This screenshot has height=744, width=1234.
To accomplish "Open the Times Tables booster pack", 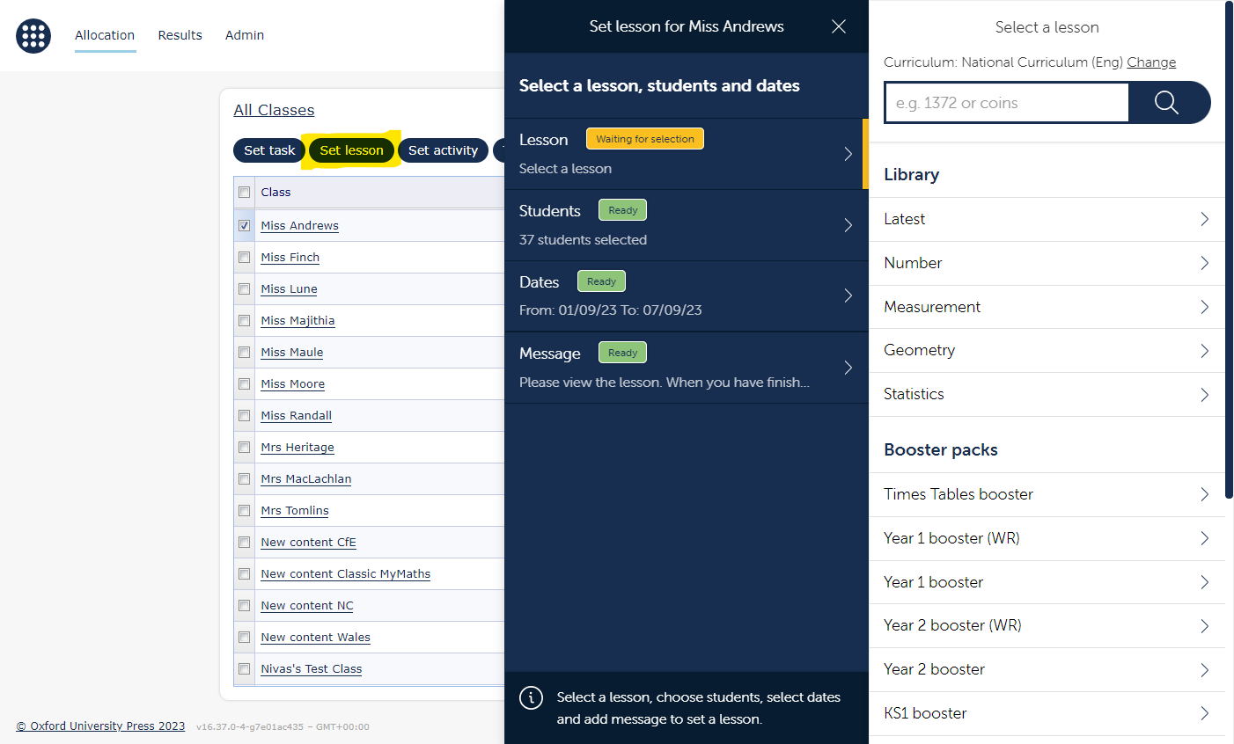I will tap(1047, 494).
